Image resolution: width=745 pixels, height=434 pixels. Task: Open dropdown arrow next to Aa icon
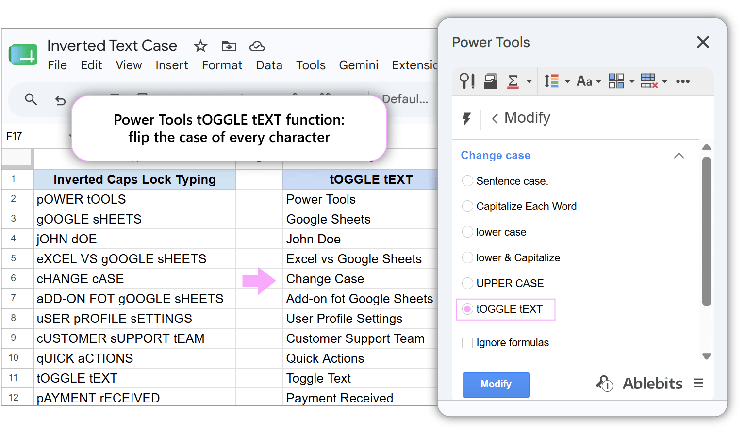click(x=598, y=82)
